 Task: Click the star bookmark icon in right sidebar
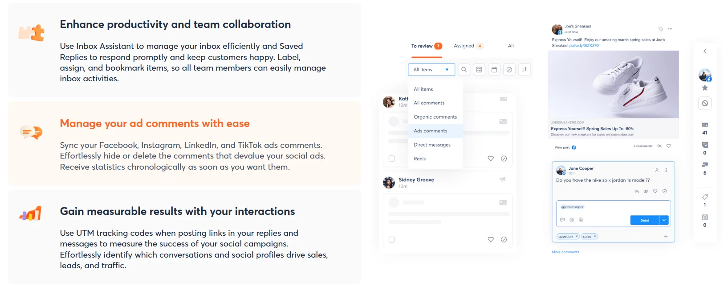(705, 88)
